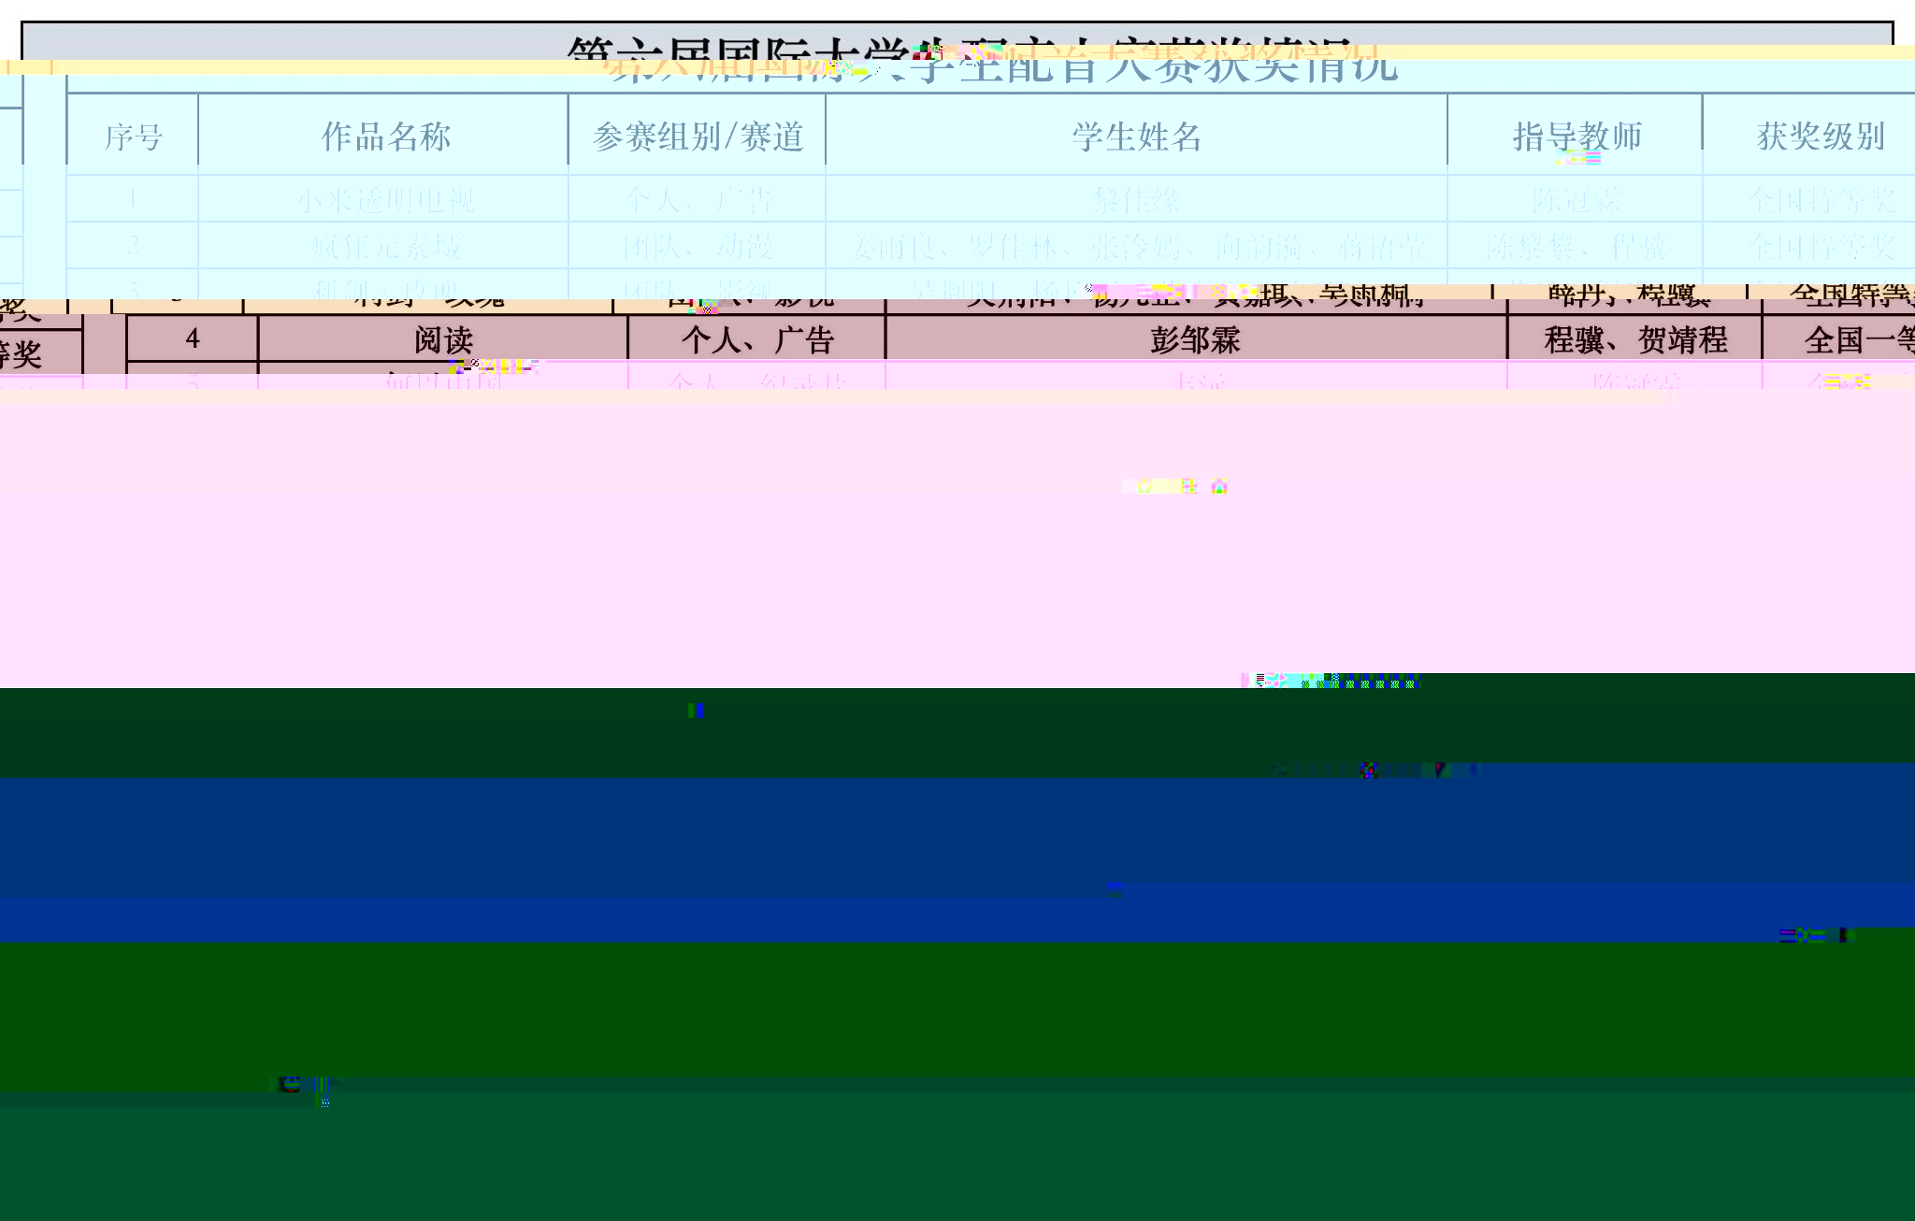Click the 全国特等奖 cell for 疯狂元素城
The image size is (1915, 1221).
click(1820, 247)
